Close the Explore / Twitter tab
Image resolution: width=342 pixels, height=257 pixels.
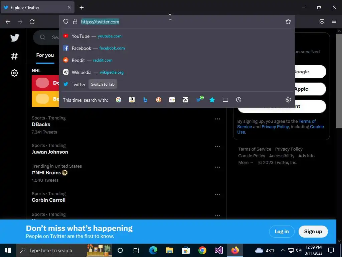pyautogui.click(x=69, y=7)
